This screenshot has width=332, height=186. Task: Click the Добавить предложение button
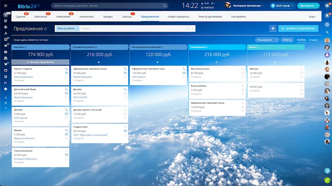298,29
